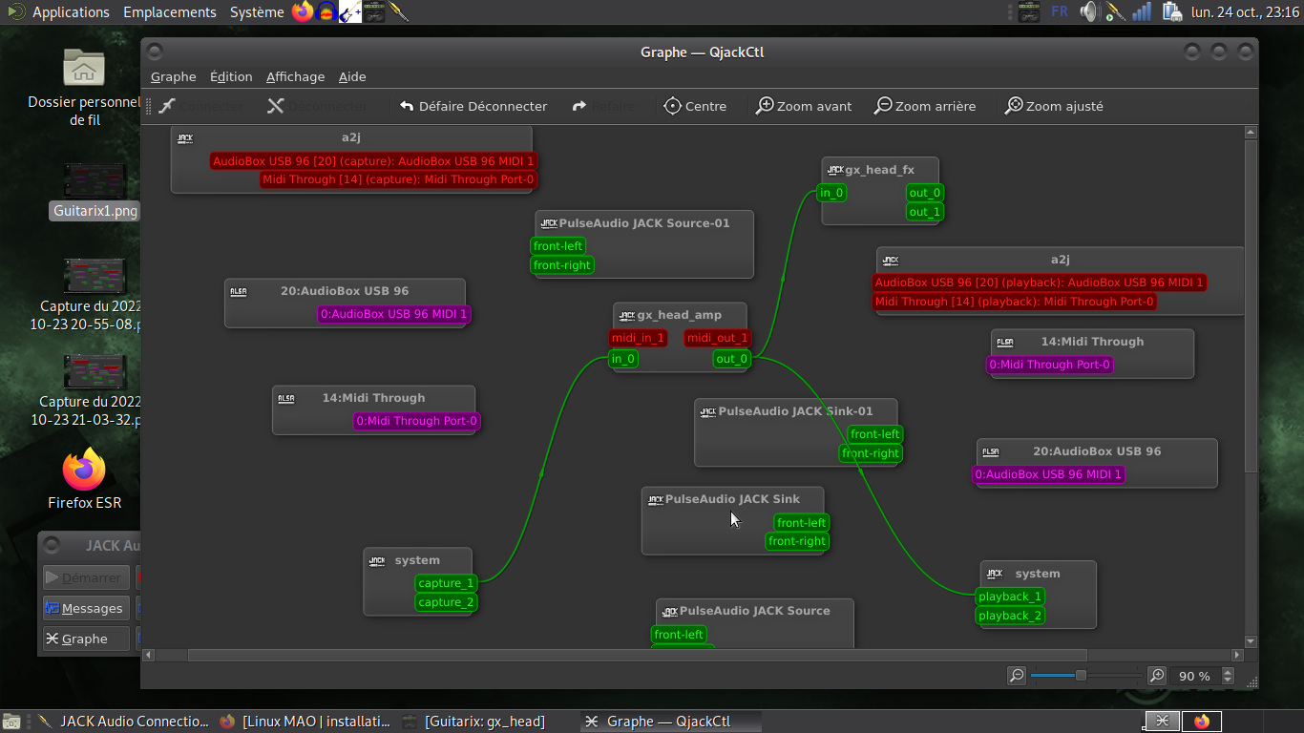Click Graphe button in JACK Audio window
The image size is (1304, 733).
pyautogui.click(x=86, y=639)
